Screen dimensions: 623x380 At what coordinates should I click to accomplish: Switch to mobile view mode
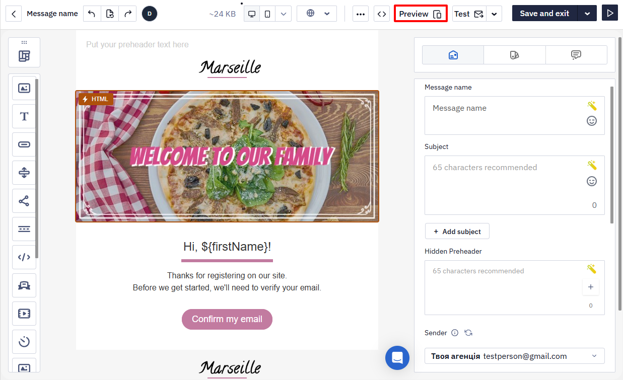tap(267, 14)
